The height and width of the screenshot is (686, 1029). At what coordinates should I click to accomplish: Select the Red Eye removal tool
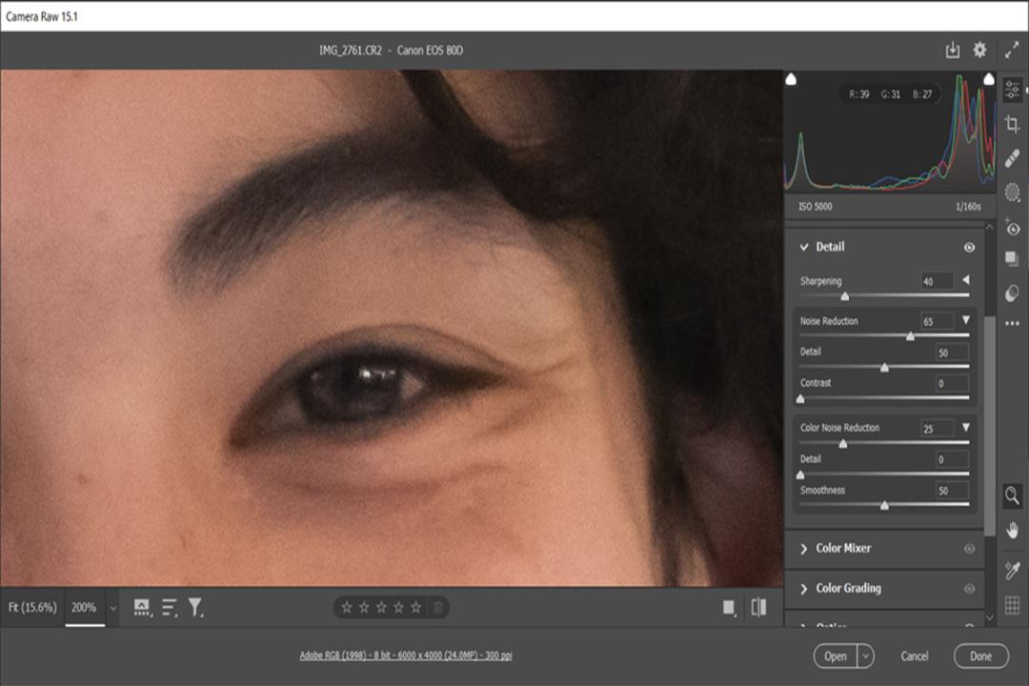pyautogui.click(x=1012, y=228)
